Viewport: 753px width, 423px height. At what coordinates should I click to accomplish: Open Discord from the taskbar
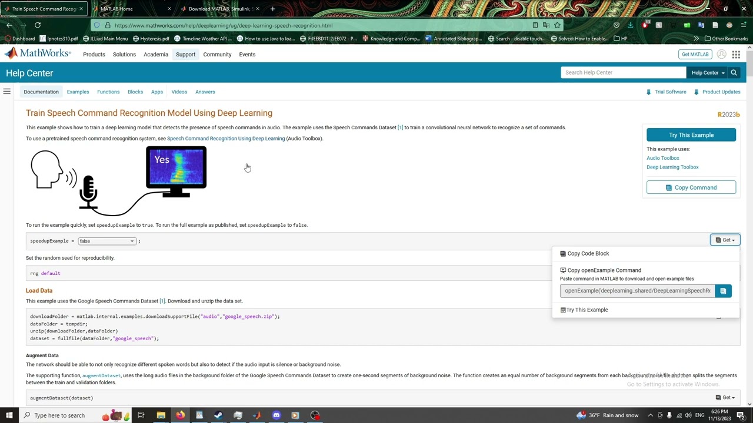276,415
